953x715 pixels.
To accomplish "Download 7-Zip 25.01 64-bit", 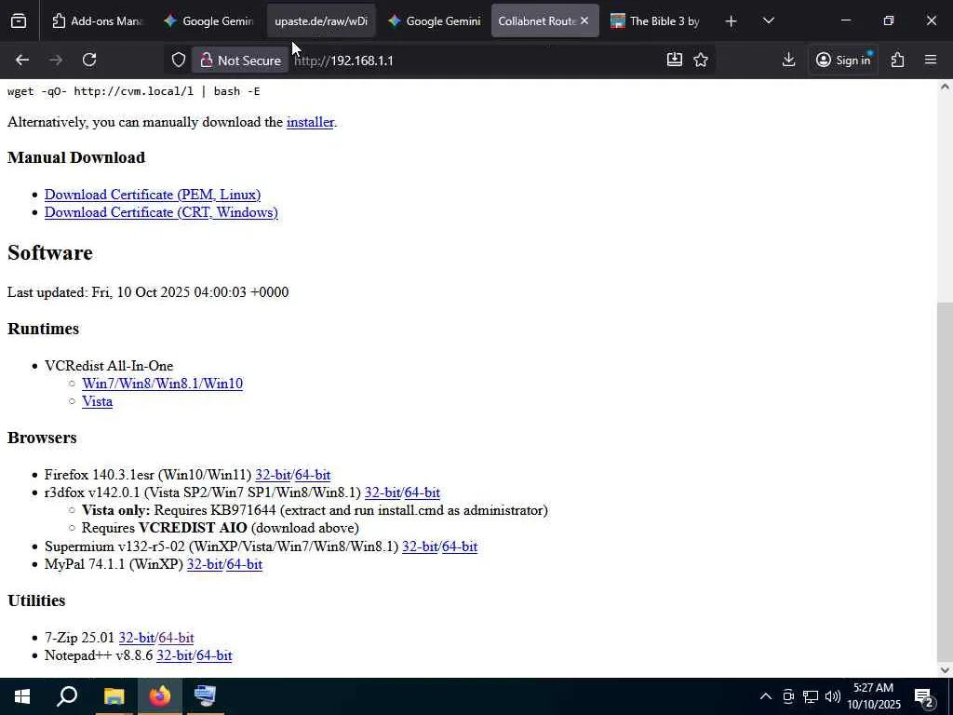I will (176, 638).
